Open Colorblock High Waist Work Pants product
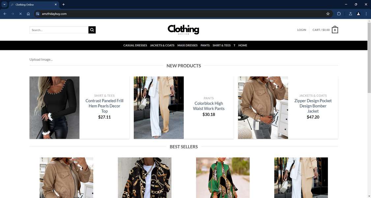This screenshot has height=198, width=371. click(209, 106)
